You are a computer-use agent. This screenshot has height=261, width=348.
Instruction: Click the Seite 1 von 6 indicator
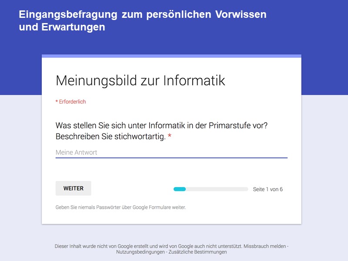point(267,189)
